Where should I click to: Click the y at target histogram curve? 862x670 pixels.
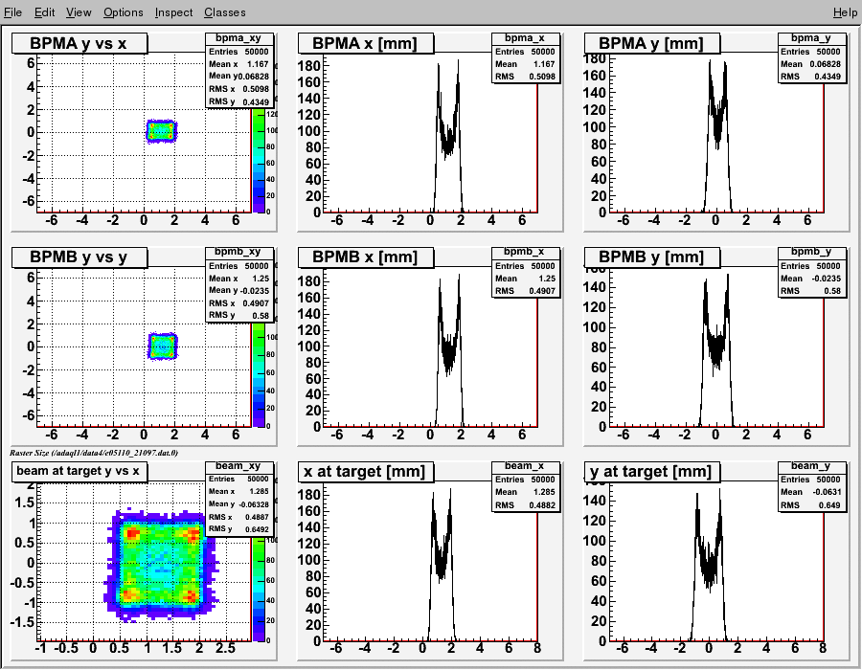pos(709,566)
